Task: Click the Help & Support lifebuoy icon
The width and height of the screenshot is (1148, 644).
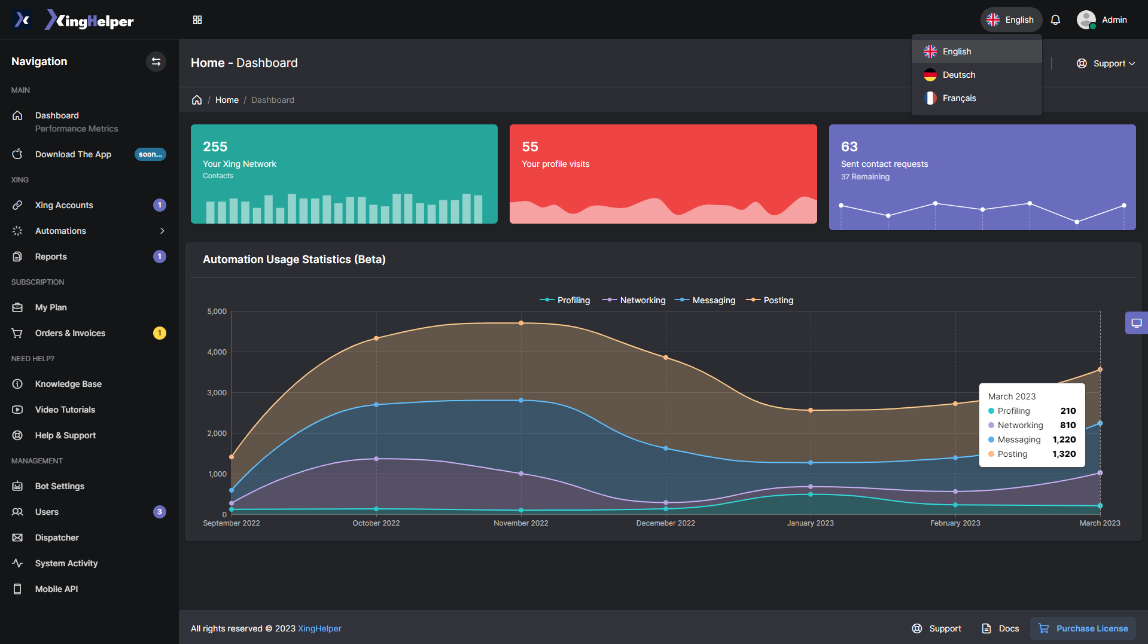Action: [x=17, y=435]
